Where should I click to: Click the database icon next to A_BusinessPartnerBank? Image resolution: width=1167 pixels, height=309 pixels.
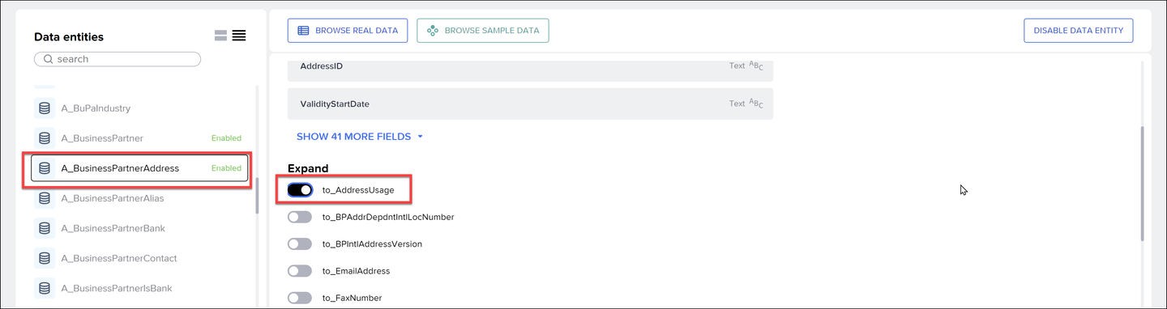coord(45,228)
